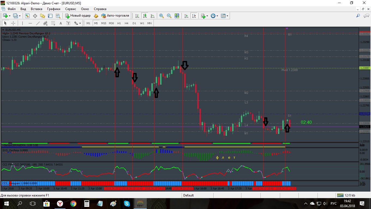371x209 pixels.
Task: Switch chart to line chart mode
Action: pos(152,16)
